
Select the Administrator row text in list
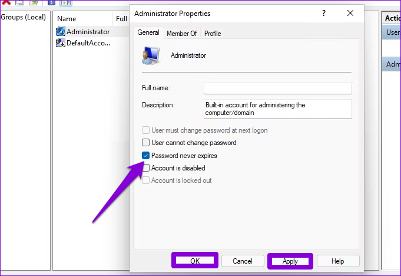88,32
